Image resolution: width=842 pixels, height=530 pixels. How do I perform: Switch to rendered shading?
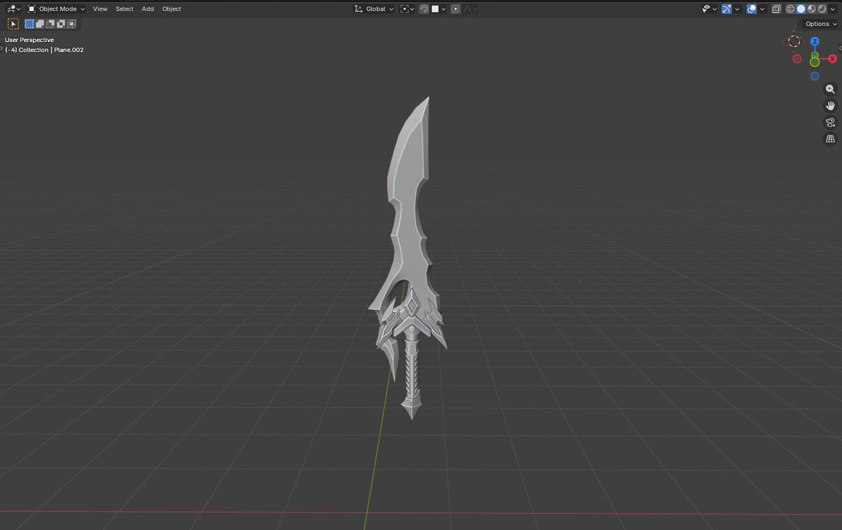click(x=822, y=9)
